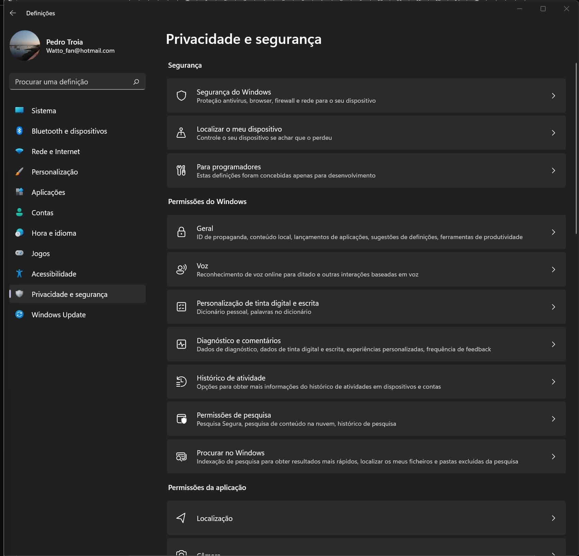This screenshot has width=579, height=556.
Task: Expand Permissões de pesquisa chevron
Action: tap(553, 419)
